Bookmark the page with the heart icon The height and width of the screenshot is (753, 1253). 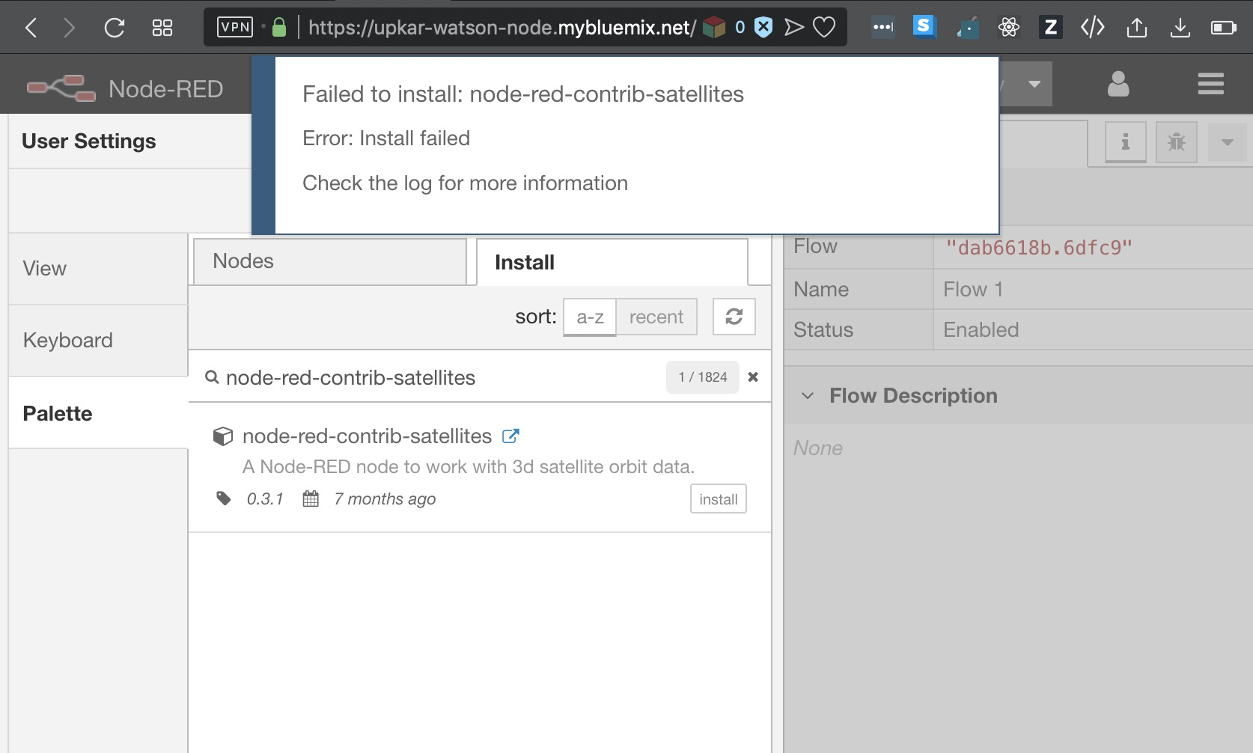point(824,28)
